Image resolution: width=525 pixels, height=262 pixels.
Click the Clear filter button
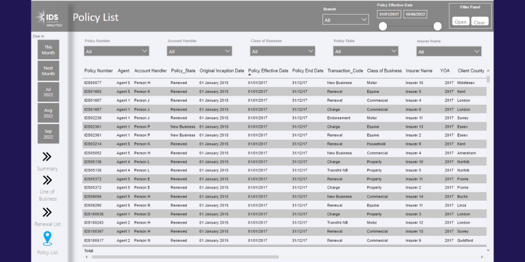pos(479,22)
